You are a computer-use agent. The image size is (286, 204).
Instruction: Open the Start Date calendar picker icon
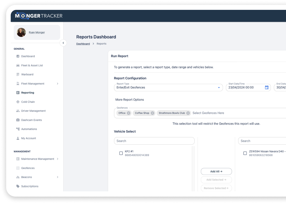267,88
